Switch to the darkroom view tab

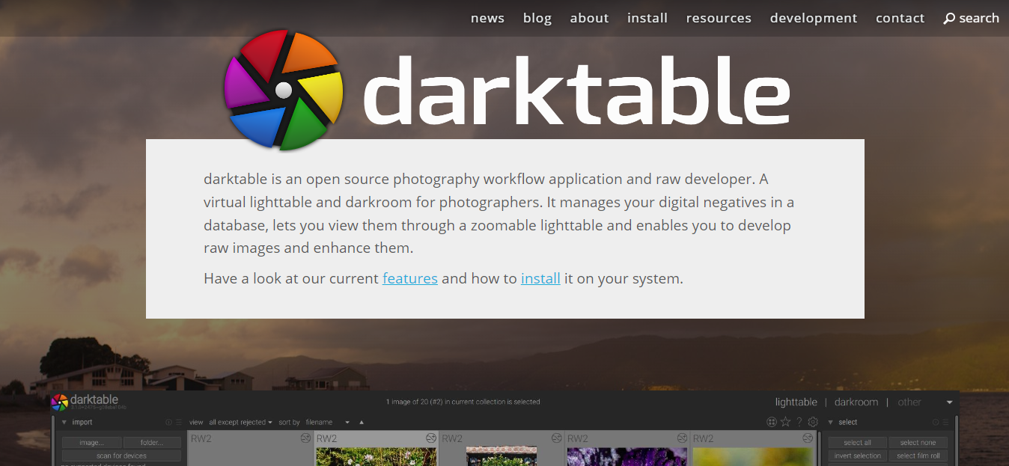[x=856, y=402]
